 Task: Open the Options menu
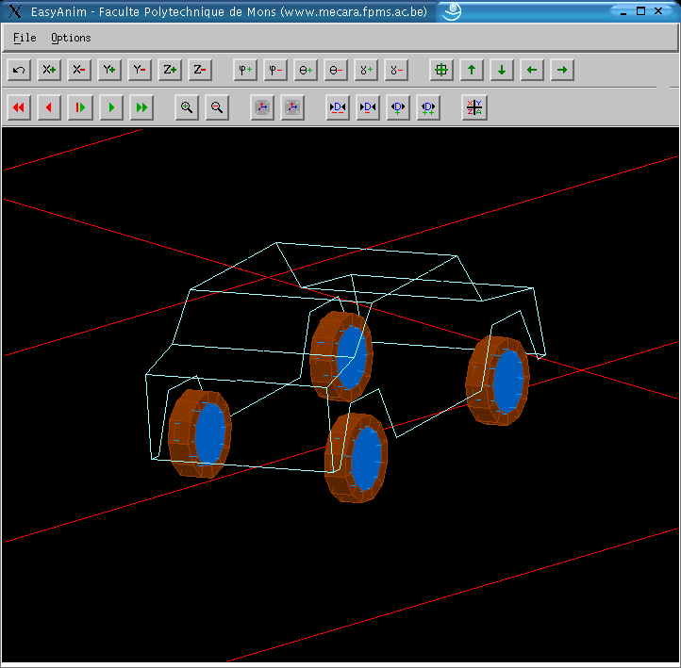coord(71,39)
